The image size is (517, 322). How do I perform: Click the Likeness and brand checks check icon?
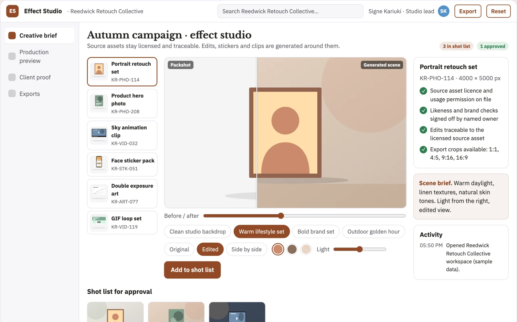click(423, 111)
